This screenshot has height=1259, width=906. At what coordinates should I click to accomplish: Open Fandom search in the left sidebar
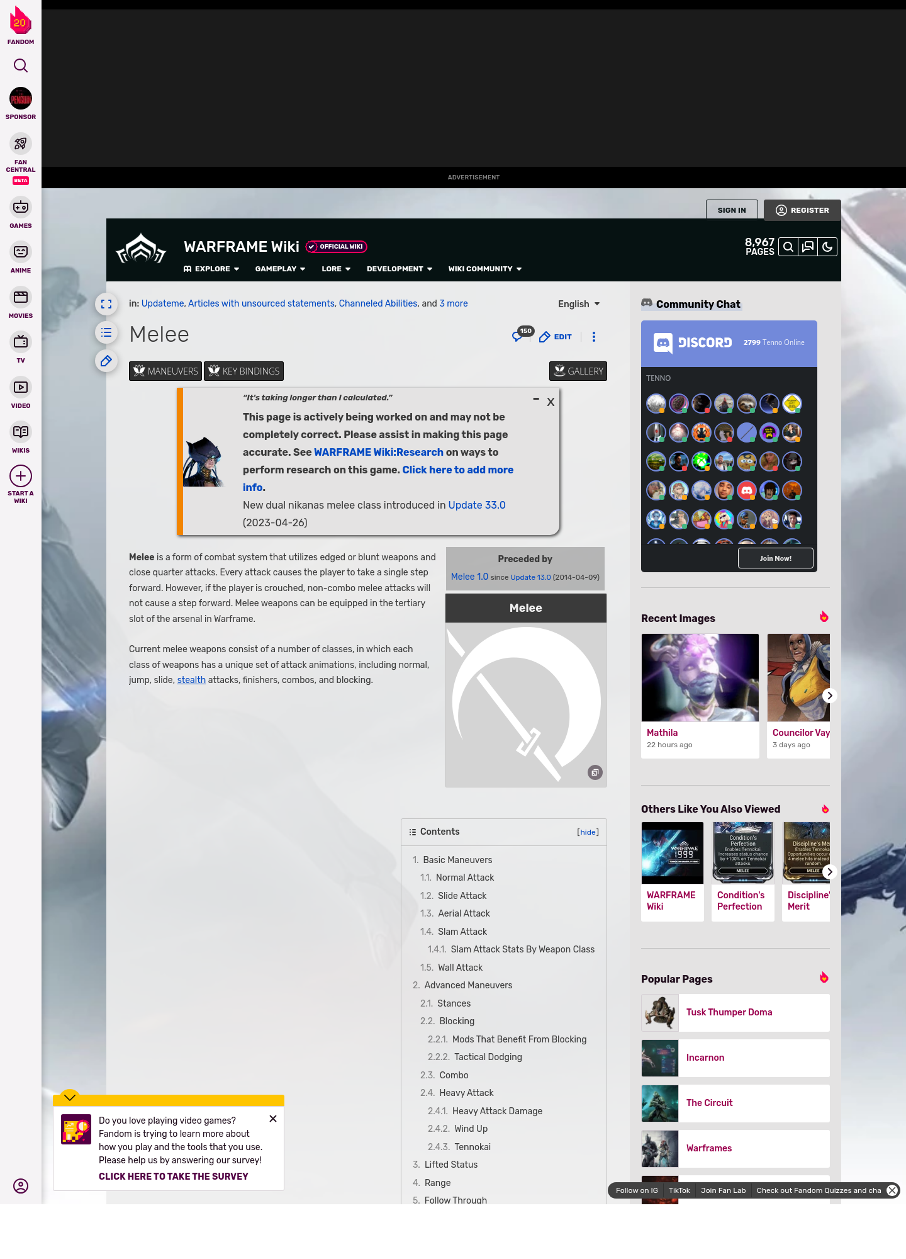click(21, 65)
